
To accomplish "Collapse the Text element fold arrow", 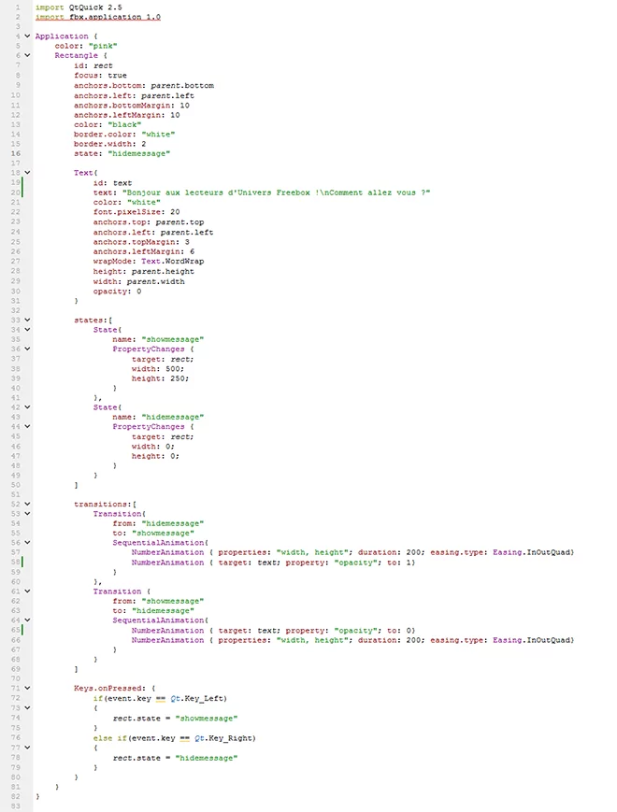I will coord(27,173).
